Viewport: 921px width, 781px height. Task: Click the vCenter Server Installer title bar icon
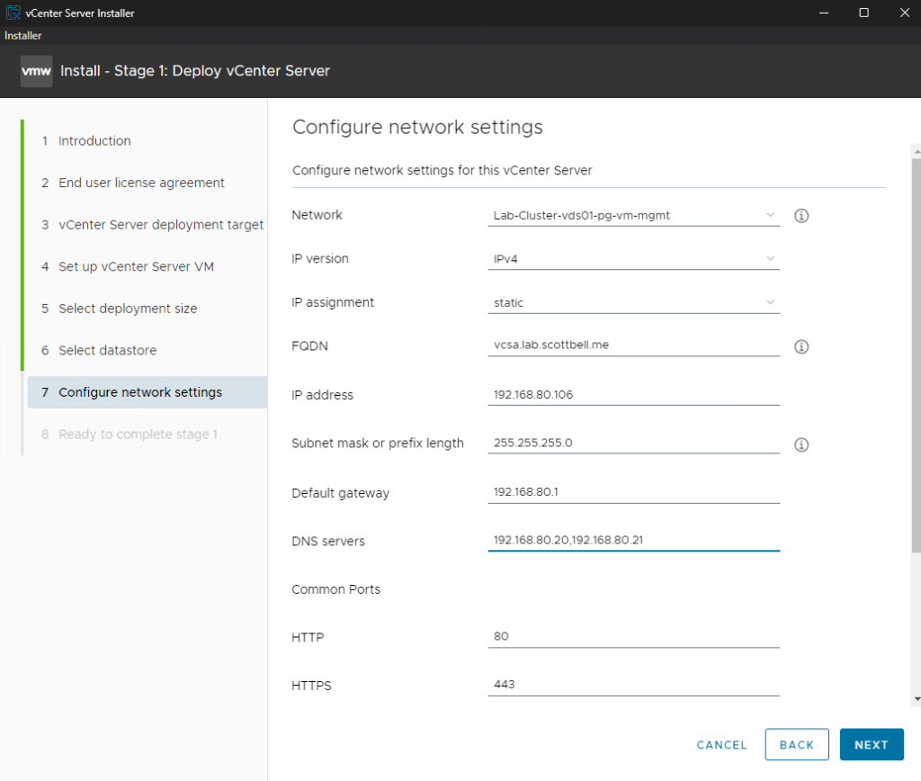tap(13, 13)
